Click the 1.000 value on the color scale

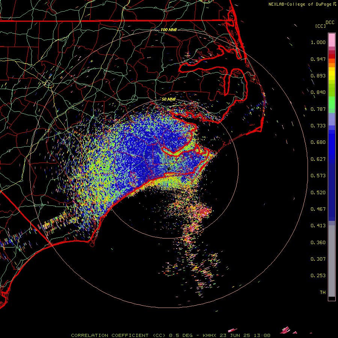(x=318, y=42)
